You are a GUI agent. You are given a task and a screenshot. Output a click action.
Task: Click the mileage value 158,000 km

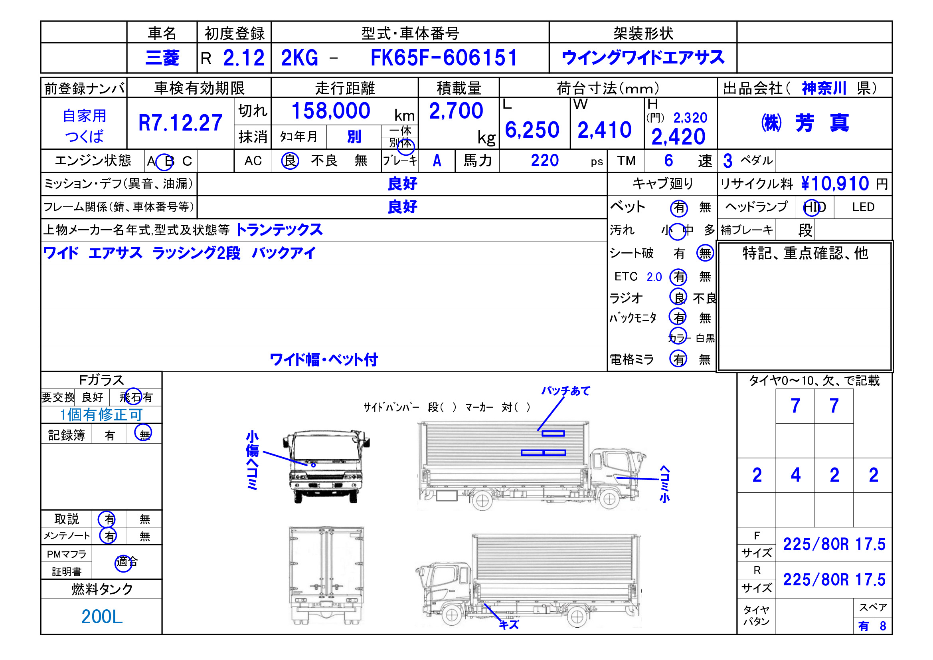(331, 111)
